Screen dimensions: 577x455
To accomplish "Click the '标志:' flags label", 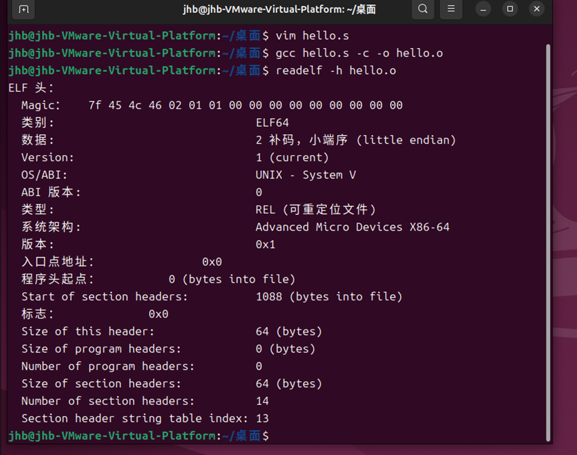I will pos(37,314).
